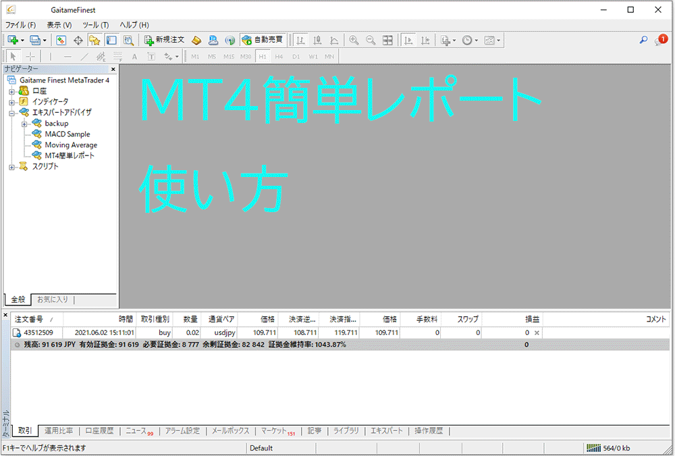Click the tile windows grid icon
This screenshot has width=675, height=456.
click(x=387, y=41)
